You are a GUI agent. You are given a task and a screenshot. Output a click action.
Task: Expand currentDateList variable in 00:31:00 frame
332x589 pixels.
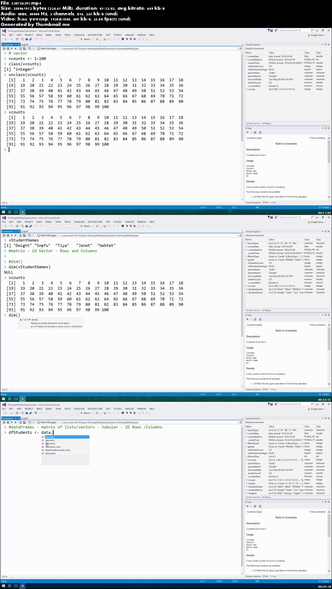coord(247,60)
